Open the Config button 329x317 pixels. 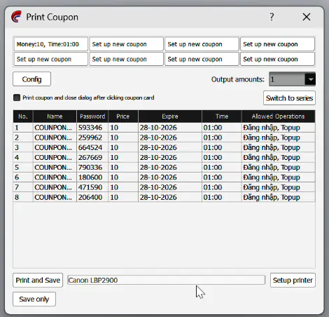(x=31, y=79)
